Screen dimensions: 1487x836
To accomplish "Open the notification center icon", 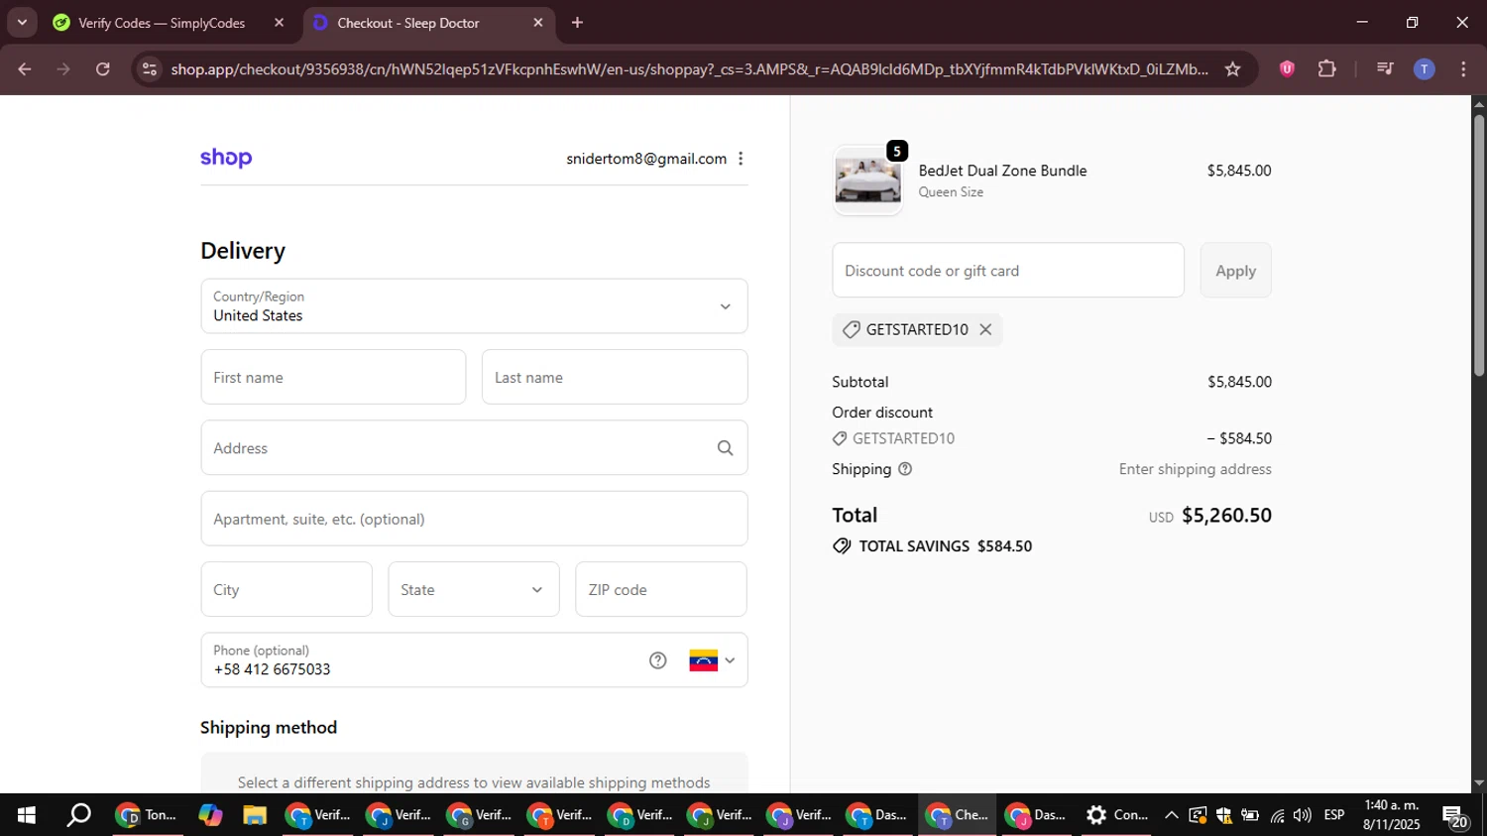I will tap(1454, 817).
